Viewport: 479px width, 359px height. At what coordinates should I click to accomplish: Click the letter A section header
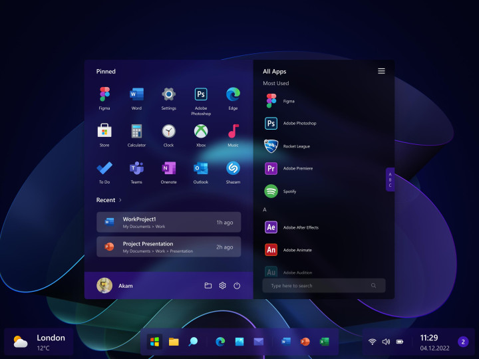click(265, 209)
